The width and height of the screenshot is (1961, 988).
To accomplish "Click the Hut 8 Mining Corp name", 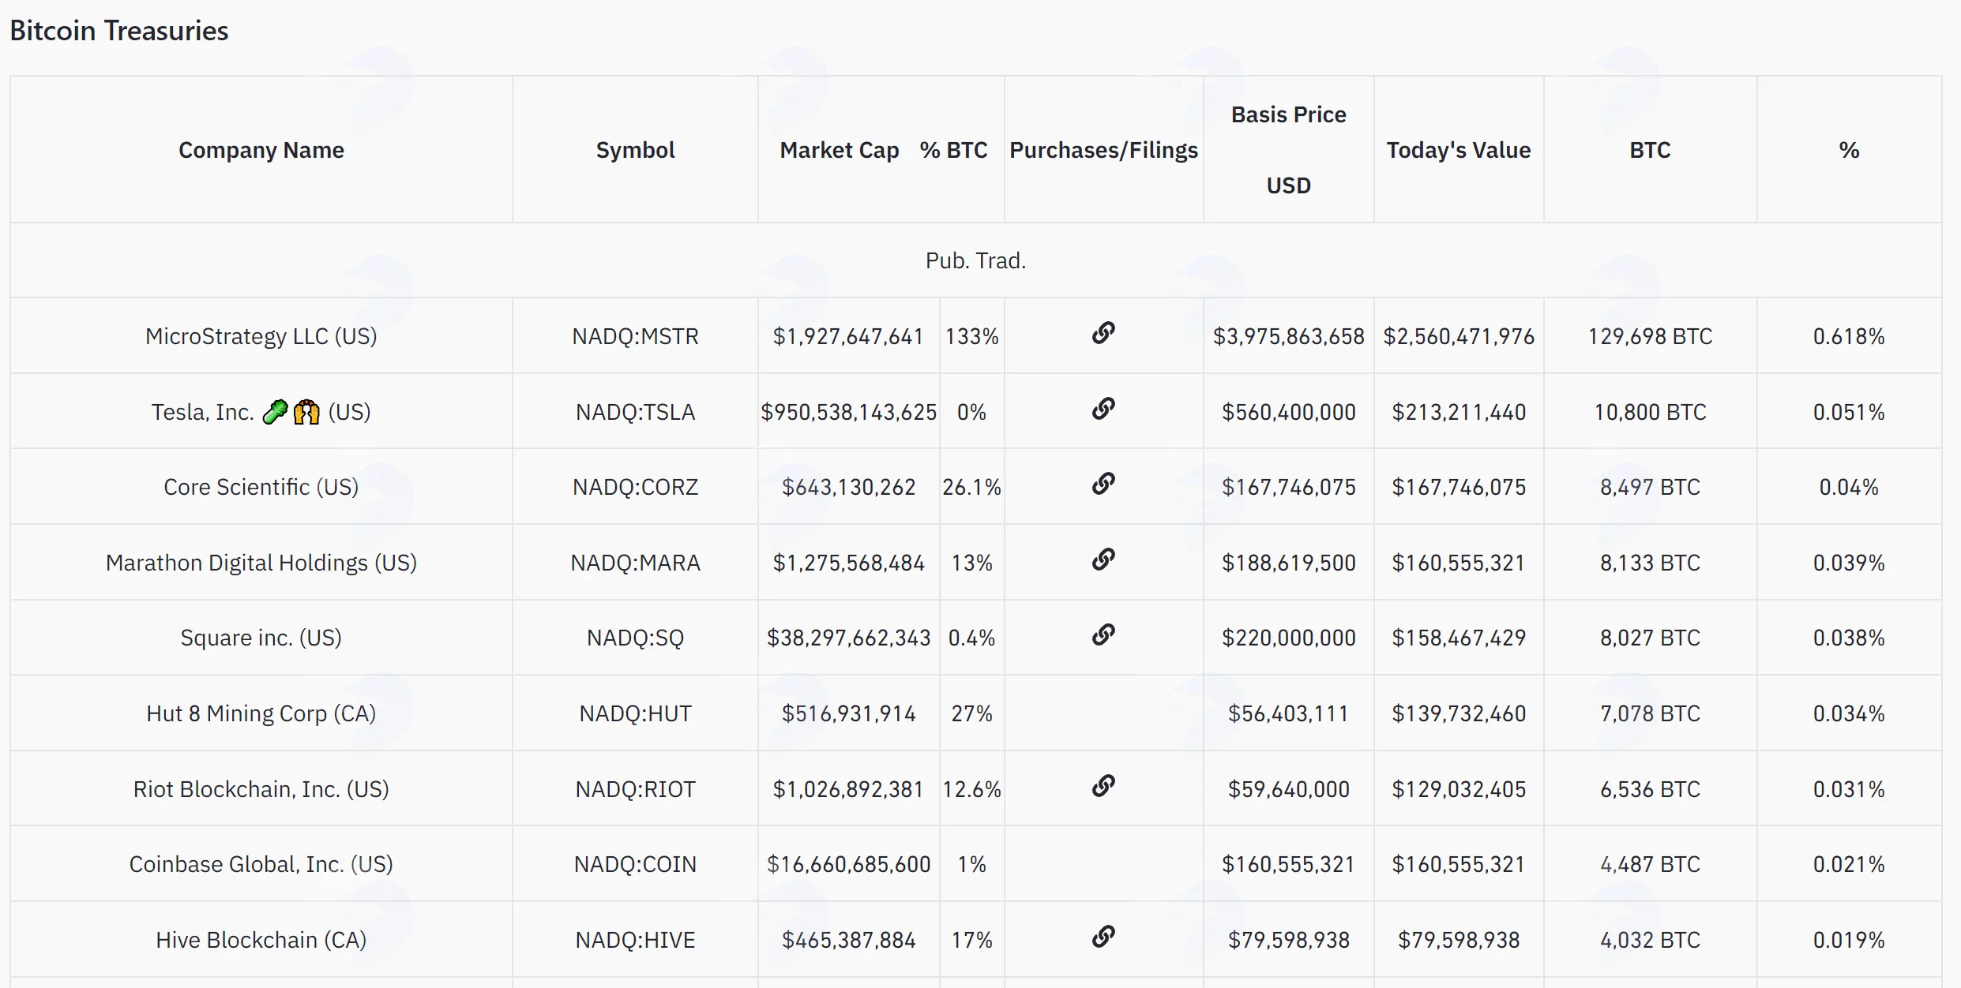I will (261, 713).
